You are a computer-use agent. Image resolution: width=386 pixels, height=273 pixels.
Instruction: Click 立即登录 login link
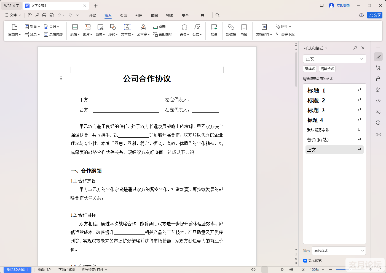pyautogui.click(x=343, y=6)
